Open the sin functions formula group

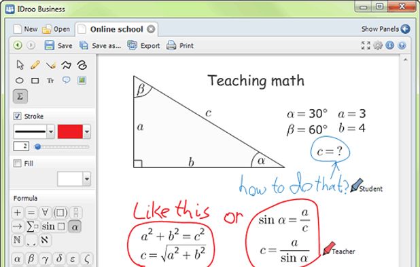53,226
